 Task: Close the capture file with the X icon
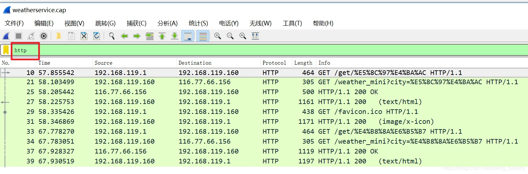point(84,36)
